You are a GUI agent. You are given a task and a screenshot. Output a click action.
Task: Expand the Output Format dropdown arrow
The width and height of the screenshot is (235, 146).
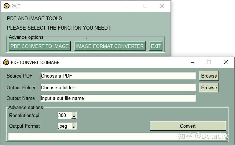(74, 126)
